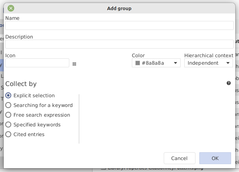
Task: Click the gray #8a8a8a color swatch
Action: [x=137, y=63]
